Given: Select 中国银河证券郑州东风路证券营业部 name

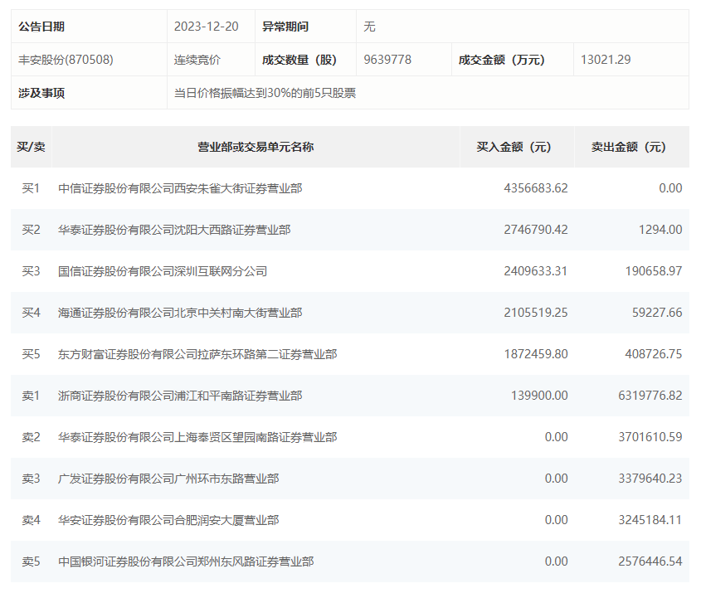Looking at the screenshot, I should 186,561.
